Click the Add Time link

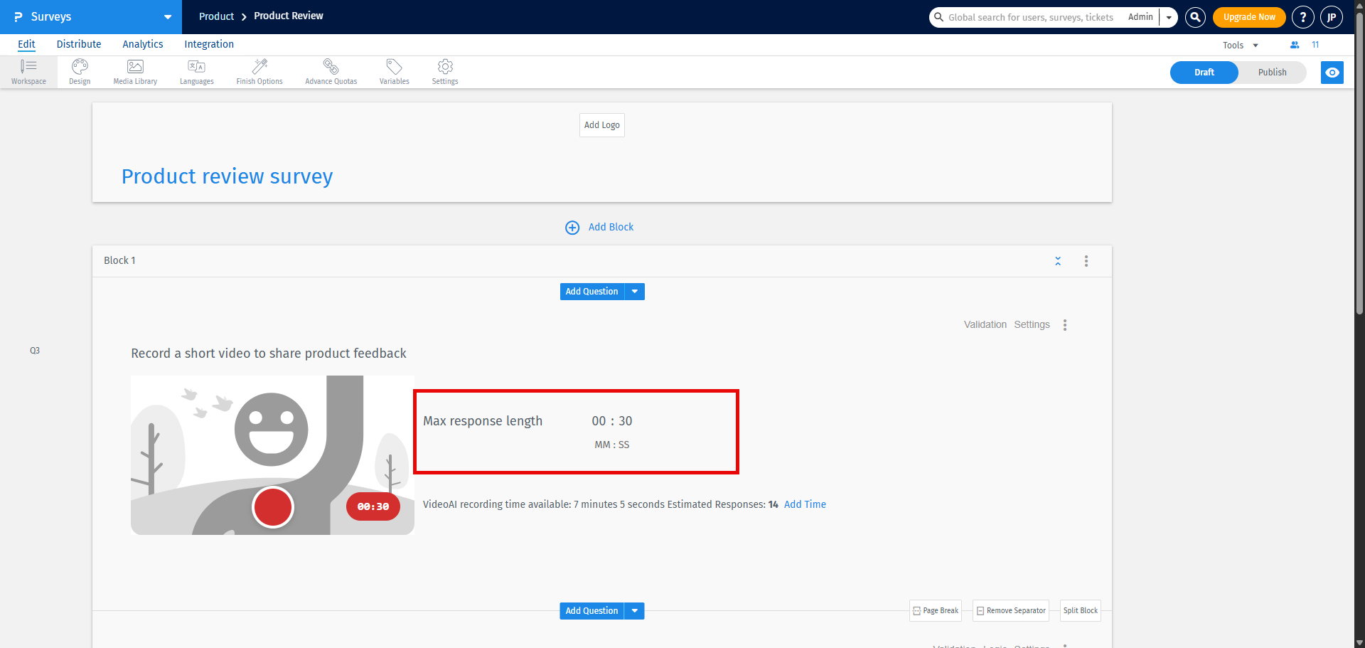805,504
